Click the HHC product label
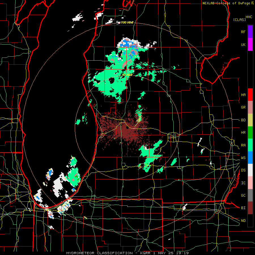This screenshot has width=255, height=255. pyautogui.click(x=249, y=17)
